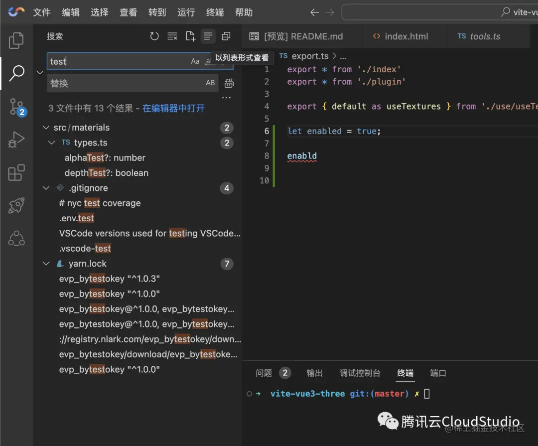The image size is (538, 446).
Task: Clear the search results
Action: (172, 36)
